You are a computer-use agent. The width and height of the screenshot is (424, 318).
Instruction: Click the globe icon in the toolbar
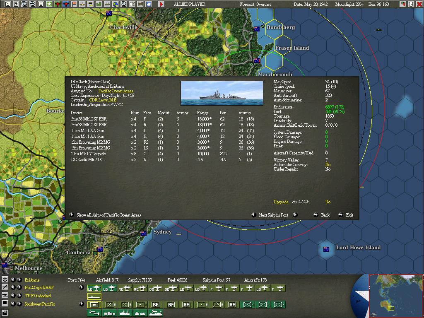[x=115, y=4]
